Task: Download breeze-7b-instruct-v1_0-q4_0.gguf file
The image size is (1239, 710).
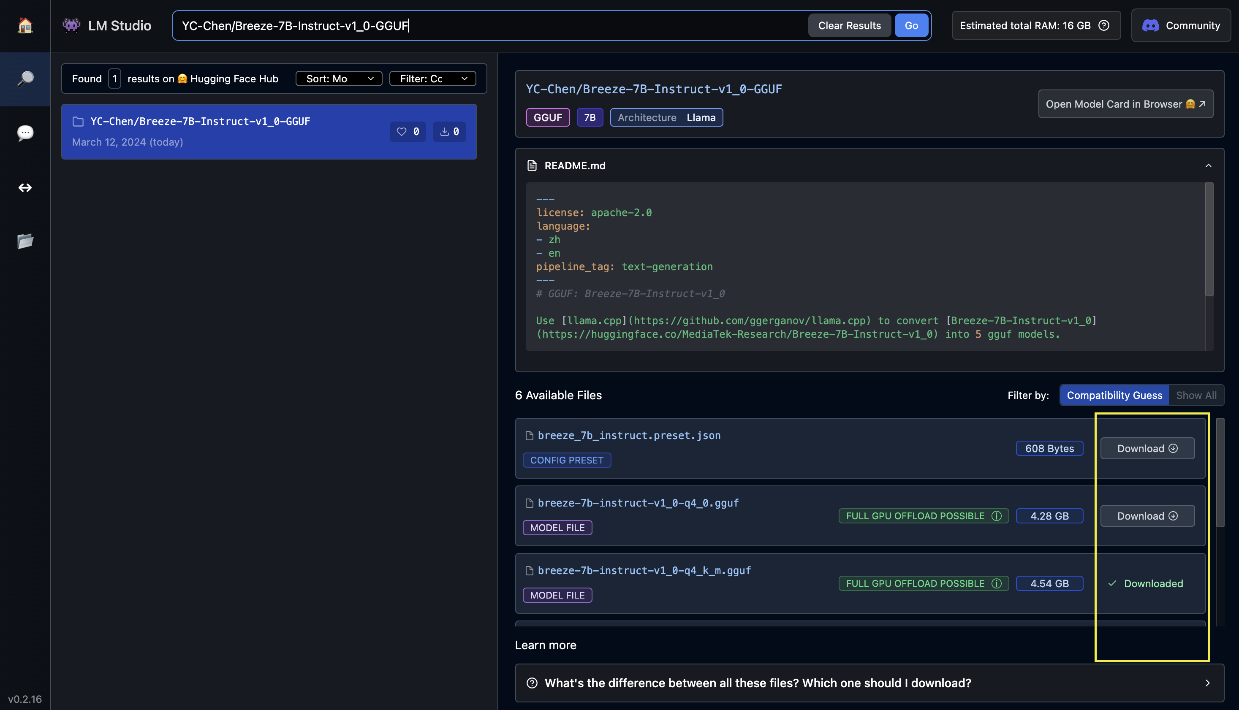Action: point(1147,516)
